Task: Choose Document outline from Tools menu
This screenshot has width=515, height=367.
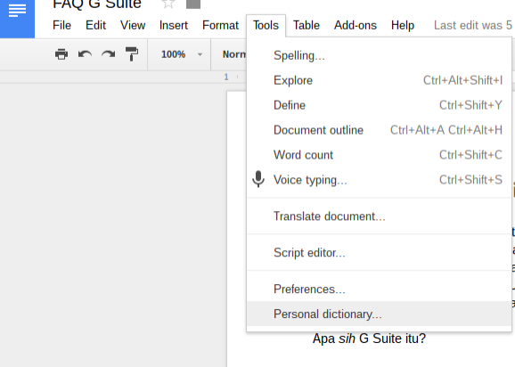Action: (379, 130)
